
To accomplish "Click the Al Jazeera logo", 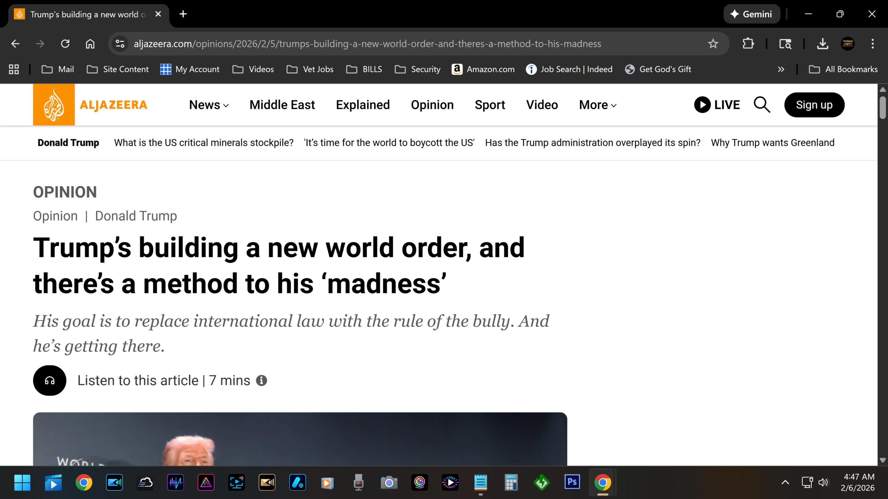I will [x=90, y=105].
